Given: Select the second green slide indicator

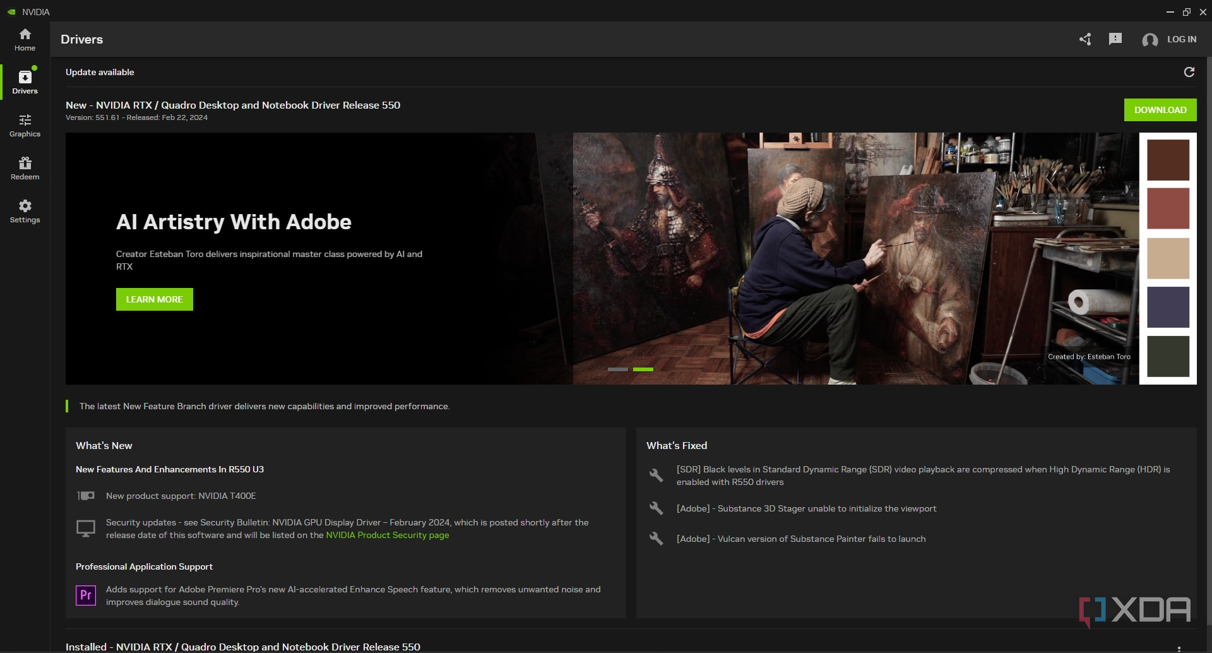Looking at the screenshot, I should click(x=643, y=369).
